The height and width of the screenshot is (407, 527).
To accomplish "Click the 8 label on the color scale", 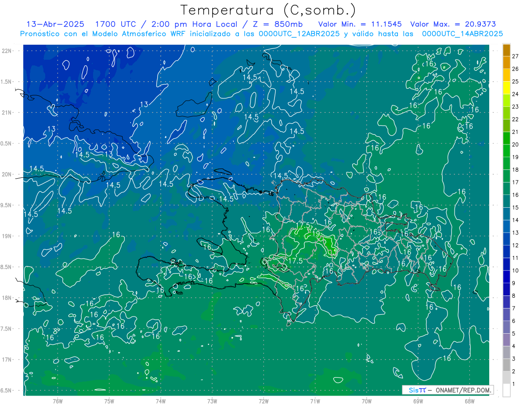I will (514, 296).
